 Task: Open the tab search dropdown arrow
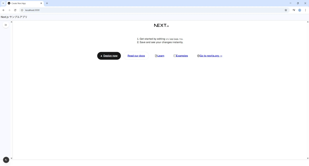click(3, 3)
